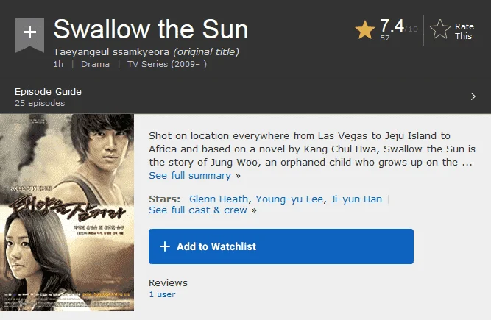Open Glenn Heath's profile link
Image resolution: width=491 pixels, height=320 pixels.
[219, 199]
